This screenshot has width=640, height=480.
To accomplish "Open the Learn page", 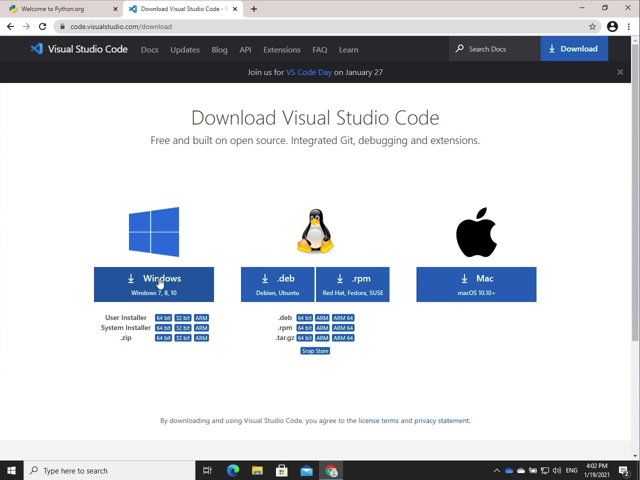I will [348, 49].
